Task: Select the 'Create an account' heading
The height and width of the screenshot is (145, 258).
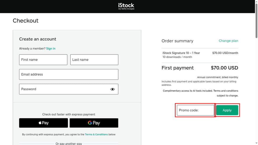Action: pos(38,39)
